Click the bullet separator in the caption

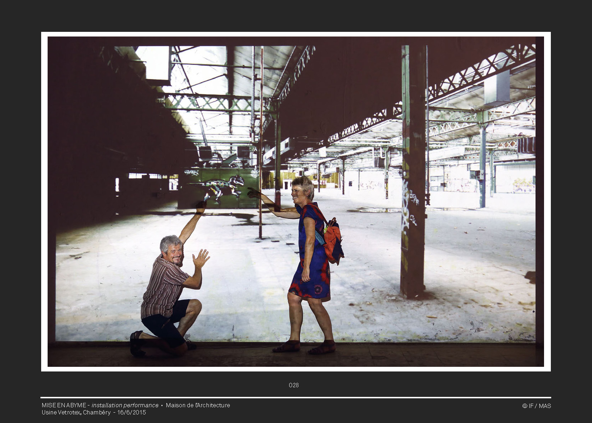click(162, 405)
